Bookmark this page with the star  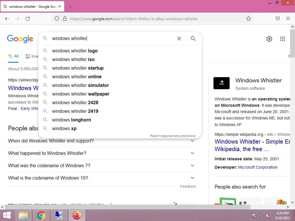[x=249, y=18]
